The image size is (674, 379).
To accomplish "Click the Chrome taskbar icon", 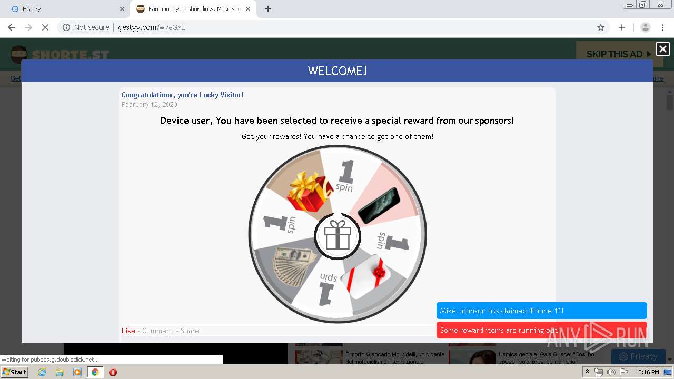I will pos(95,372).
